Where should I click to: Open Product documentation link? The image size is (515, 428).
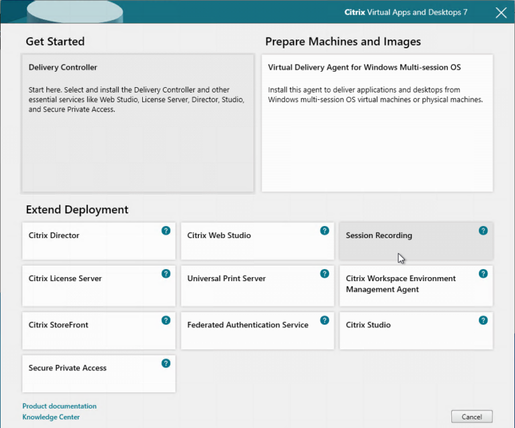click(x=60, y=406)
